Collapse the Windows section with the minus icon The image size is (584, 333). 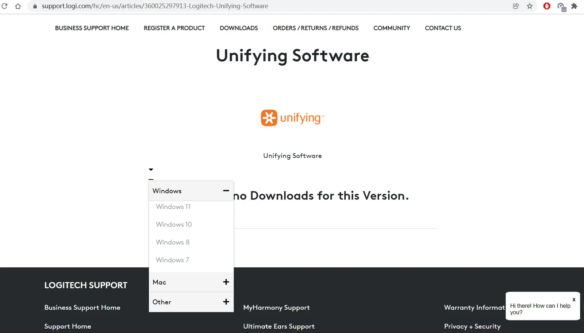[226, 190]
